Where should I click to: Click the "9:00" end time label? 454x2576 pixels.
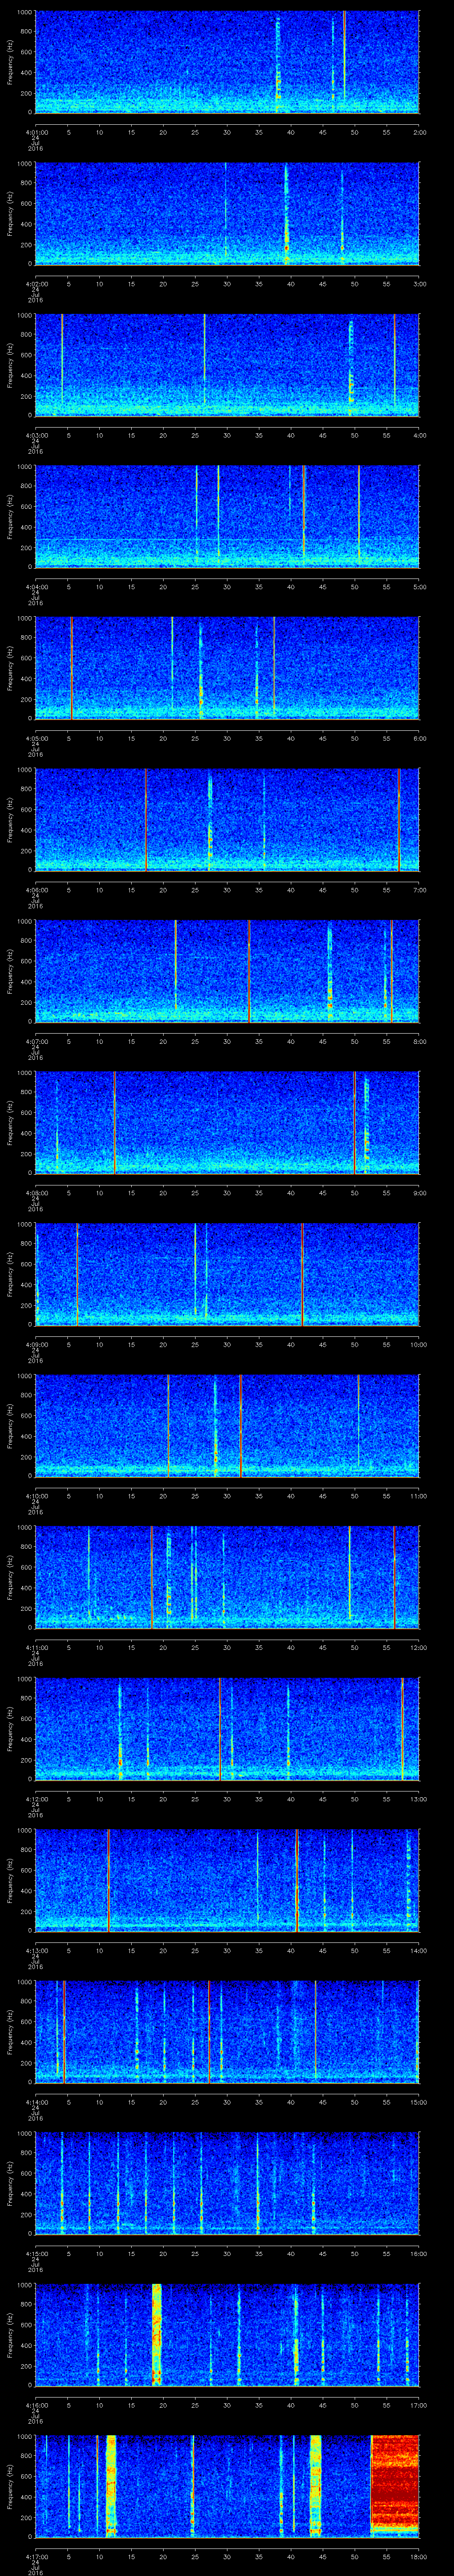click(x=419, y=1193)
